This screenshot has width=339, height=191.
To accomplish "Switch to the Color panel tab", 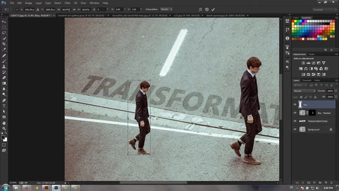I will (x=296, y=18).
